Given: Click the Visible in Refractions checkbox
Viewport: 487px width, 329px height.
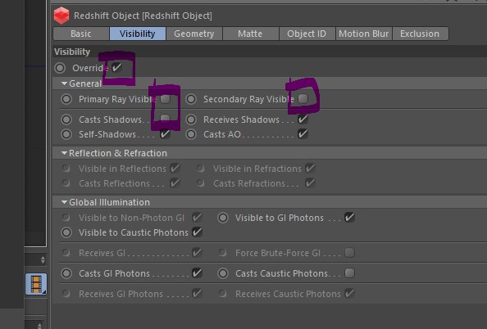Looking at the screenshot, I should click(x=310, y=169).
